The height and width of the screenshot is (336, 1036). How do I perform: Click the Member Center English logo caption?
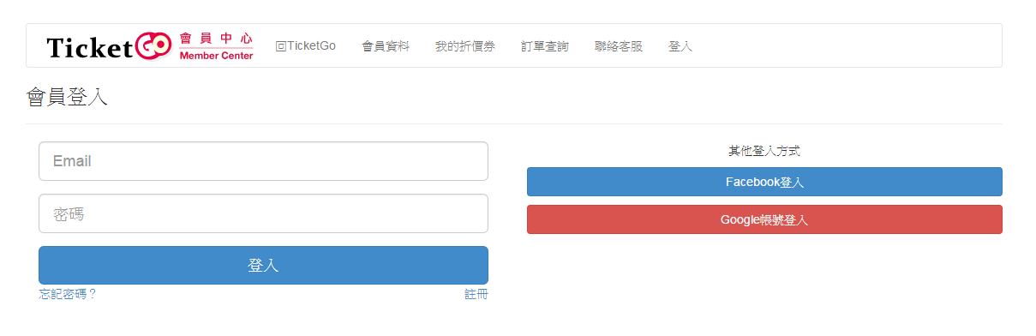216,56
